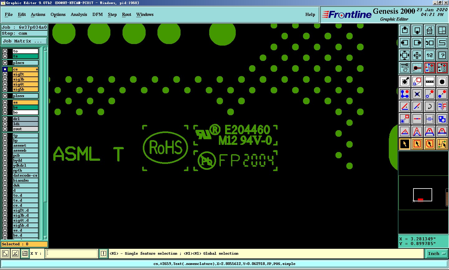The height and width of the screenshot is (270, 449).
Task: Click the mirror F icon
Action: click(x=442, y=106)
